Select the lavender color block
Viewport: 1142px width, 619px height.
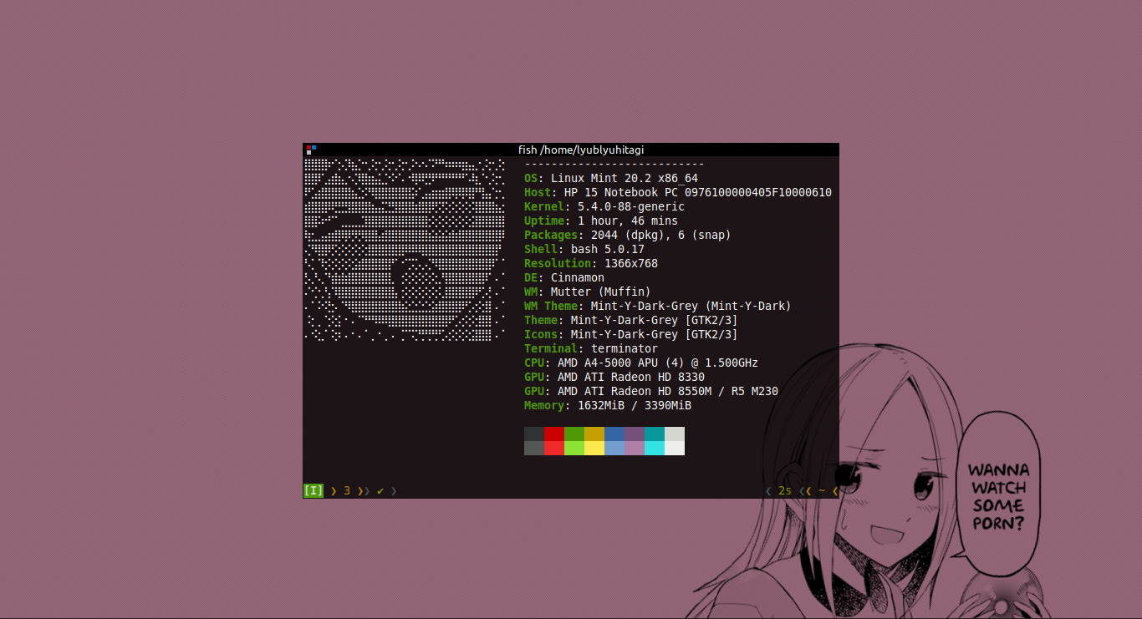[x=635, y=448]
